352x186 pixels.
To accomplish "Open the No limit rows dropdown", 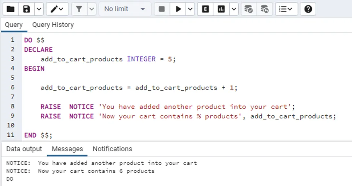I will click(x=125, y=9).
